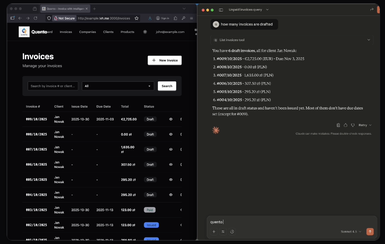Open chat history via the clock icon
The width and height of the screenshot is (385, 244).
232,232
